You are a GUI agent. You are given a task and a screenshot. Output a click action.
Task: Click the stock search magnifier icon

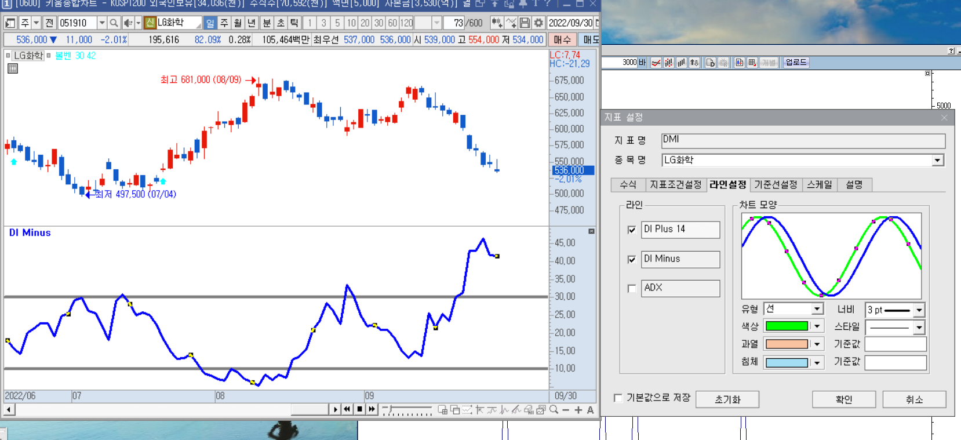[114, 23]
